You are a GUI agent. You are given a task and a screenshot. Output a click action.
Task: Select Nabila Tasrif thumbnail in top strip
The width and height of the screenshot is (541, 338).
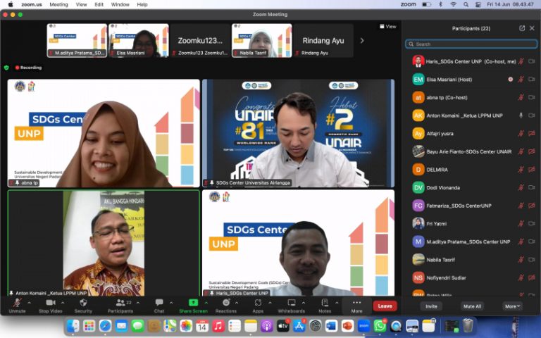[262, 40]
